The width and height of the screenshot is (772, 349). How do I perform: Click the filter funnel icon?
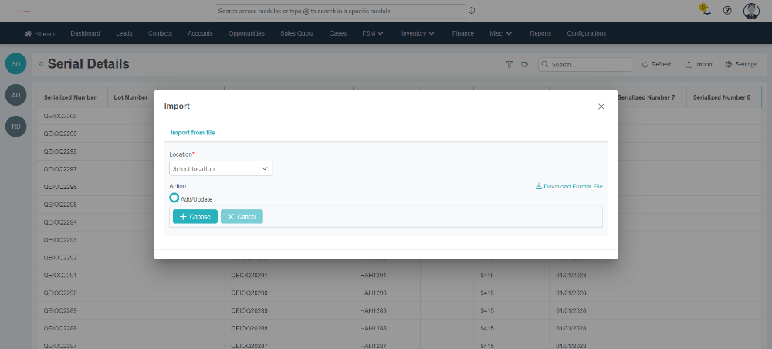pyautogui.click(x=510, y=65)
